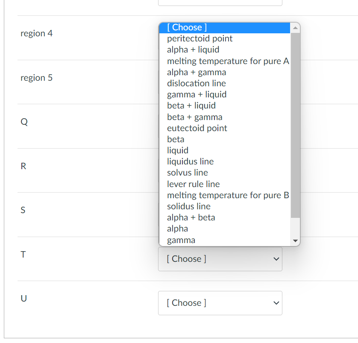Pick 'lever rule line' option
This screenshot has height=343, width=358.
[193, 184]
